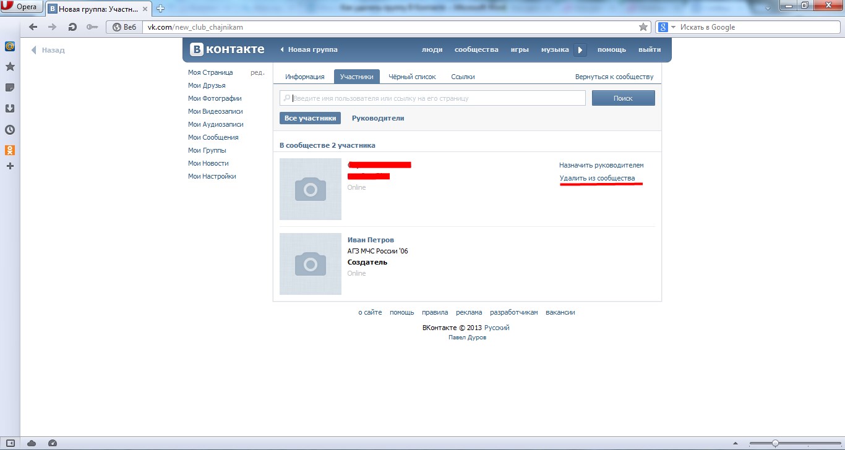Click the Веб site badge
Screen dimensions: 845x450
pyautogui.click(x=124, y=27)
